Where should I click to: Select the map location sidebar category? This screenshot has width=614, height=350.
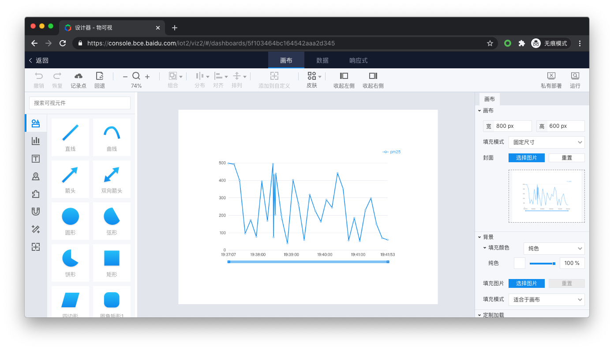pos(36,176)
